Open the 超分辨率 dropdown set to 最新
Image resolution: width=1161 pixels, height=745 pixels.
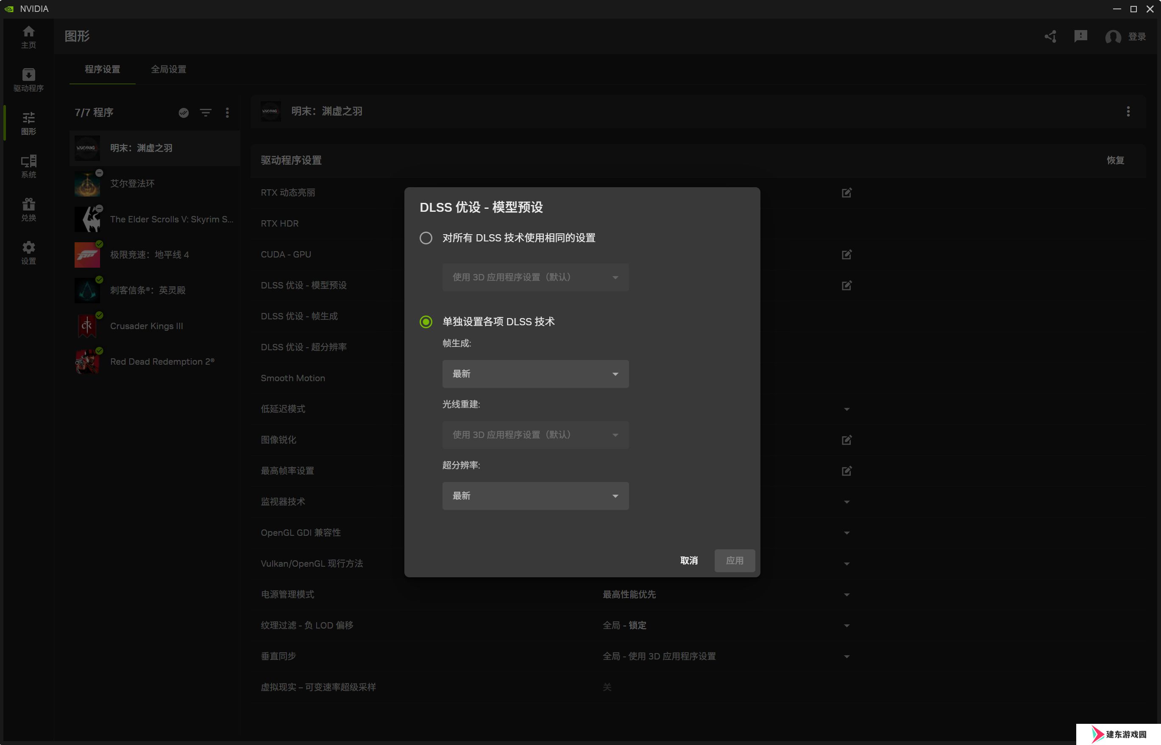(x=535, y=496)
